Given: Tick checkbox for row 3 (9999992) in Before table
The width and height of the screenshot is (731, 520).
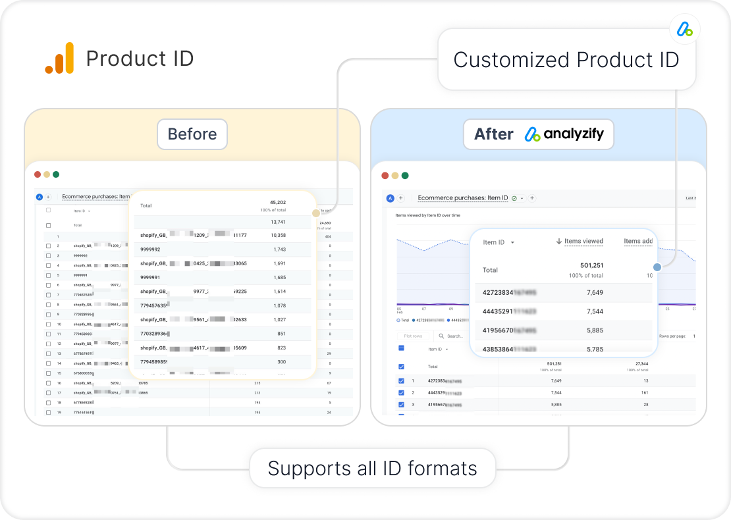Looking at the screenshot, I should (48, 256).
